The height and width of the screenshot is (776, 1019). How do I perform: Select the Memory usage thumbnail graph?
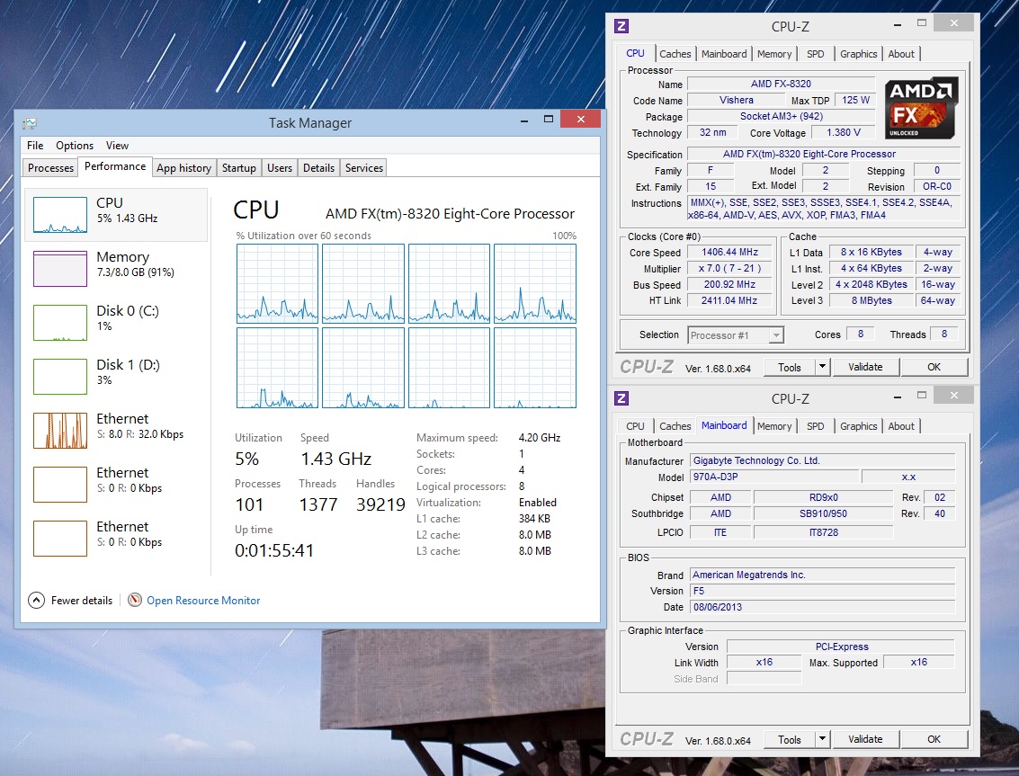pos(59,269)
